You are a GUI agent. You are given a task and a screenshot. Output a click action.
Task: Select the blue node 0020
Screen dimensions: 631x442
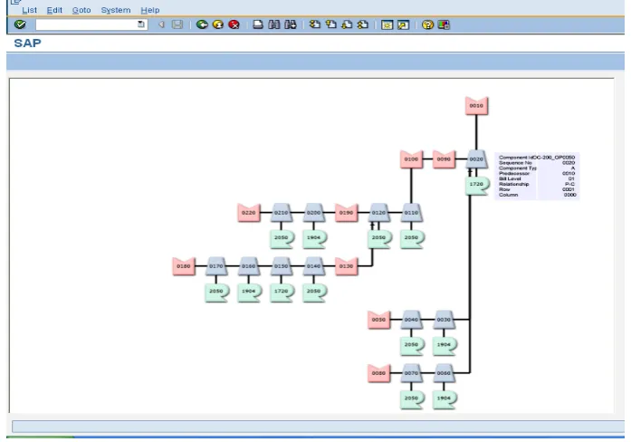pos(476,159)
